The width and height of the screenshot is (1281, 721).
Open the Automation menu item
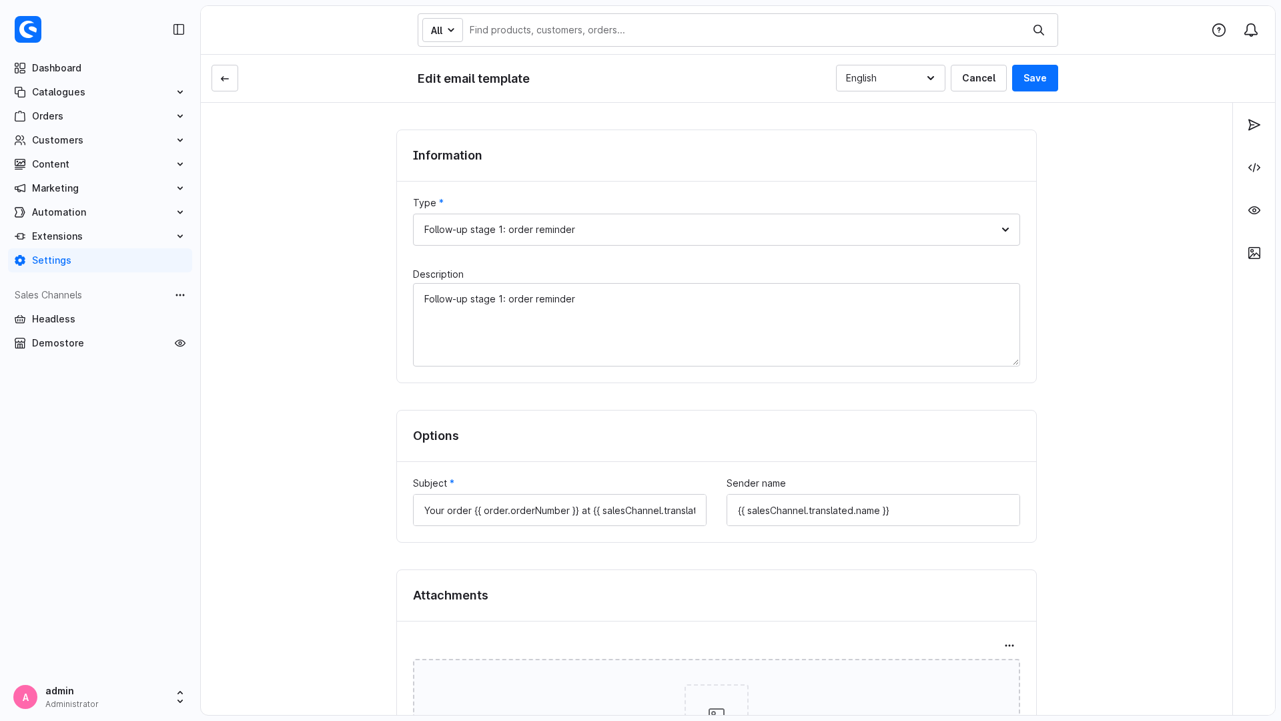100,212
